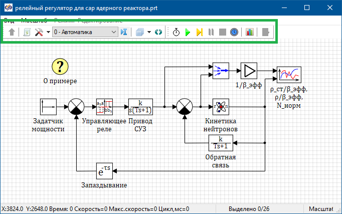Open simulation timer settings stopwatch icon
This screenshot has width=342, height=214.
tap(177, 32)
